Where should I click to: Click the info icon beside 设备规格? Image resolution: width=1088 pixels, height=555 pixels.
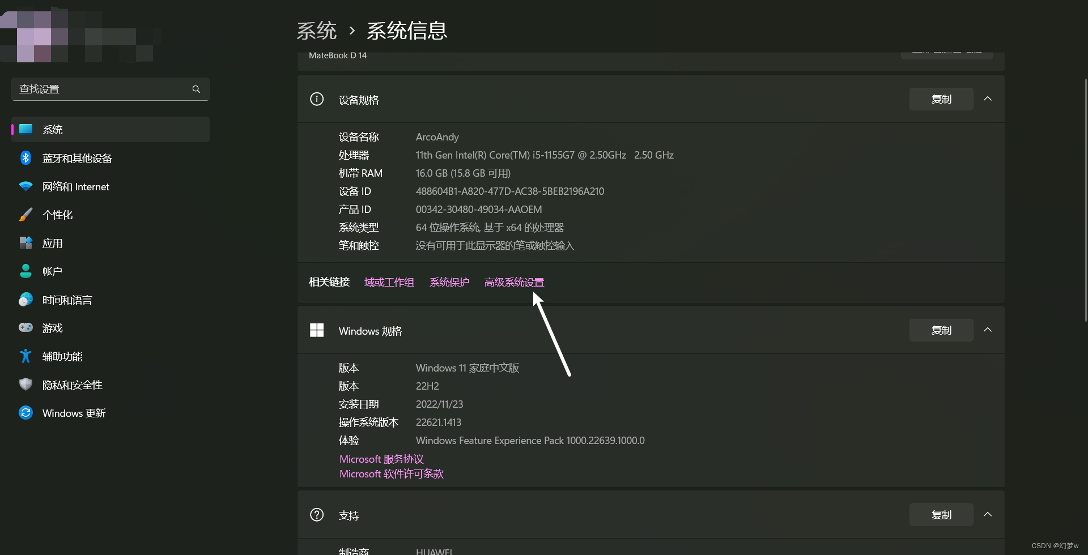tap(317, 99)
